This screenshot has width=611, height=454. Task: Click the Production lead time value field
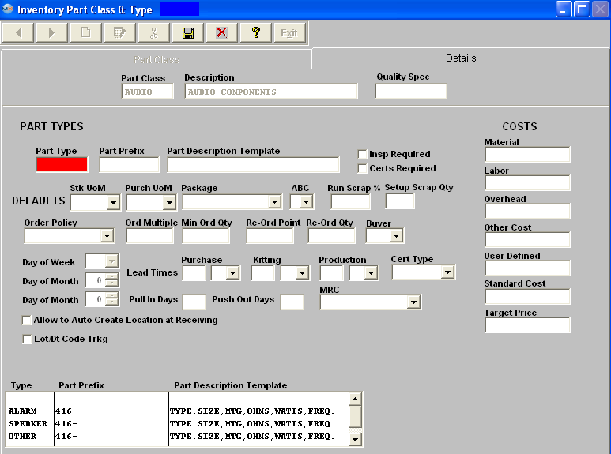click(x=331, y=273)
